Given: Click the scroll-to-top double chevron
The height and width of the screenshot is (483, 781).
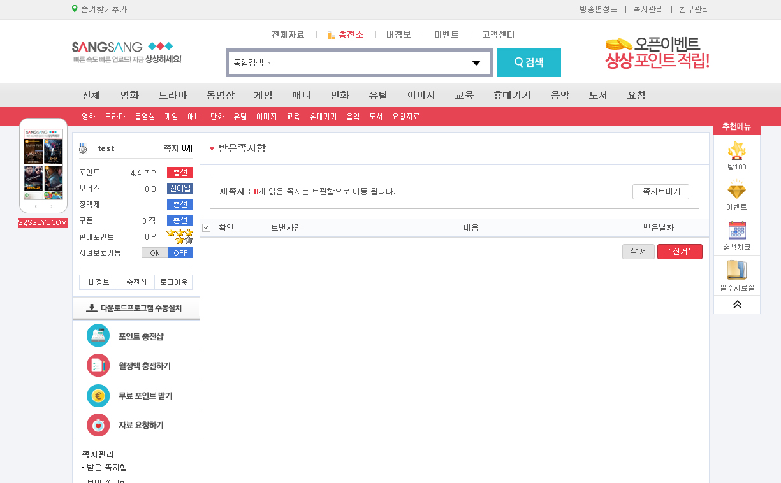Looking at the screenshot, I should [737, 305].
